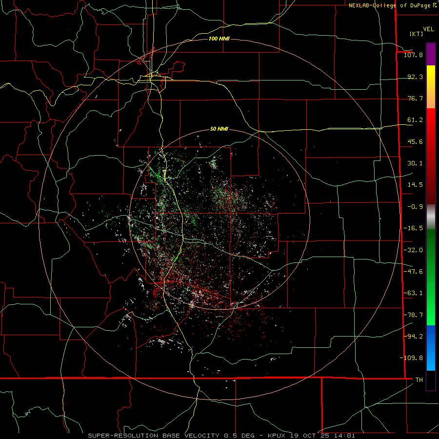This screenshot has height=439, width=439.
Task: Click the -47.6 legend value
Action: pyautogui.click(x=413, y=272)
